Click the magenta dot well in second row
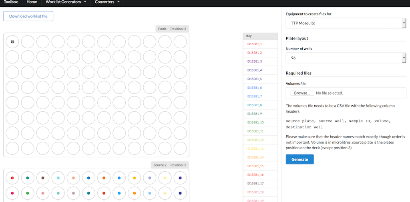Screen dimensions: 410x202 click(x=12, y=193)
